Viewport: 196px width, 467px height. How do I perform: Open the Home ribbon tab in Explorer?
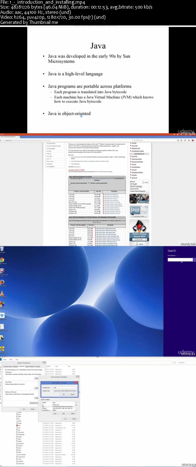point(5,359)
